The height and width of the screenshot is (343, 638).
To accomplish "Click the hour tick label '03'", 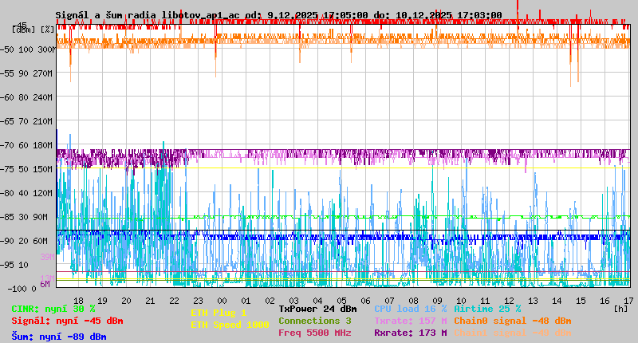I will (x=293, y=301).
